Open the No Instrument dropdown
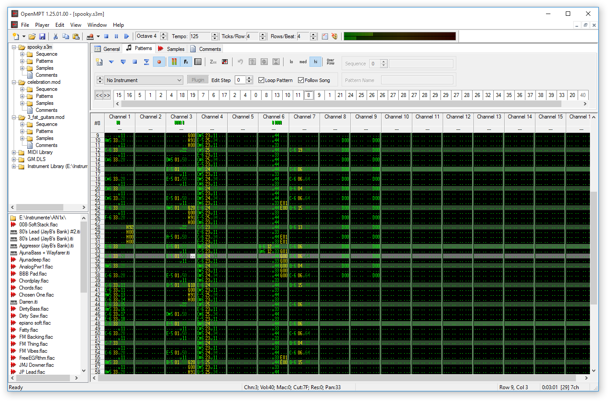The width and height of the screenshot is (608, 401). pyautogui.click(x=144, y=80)
